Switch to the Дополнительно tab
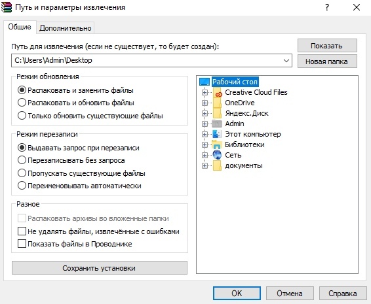This screenshot has width=371, height=304. tap(66, 28)
